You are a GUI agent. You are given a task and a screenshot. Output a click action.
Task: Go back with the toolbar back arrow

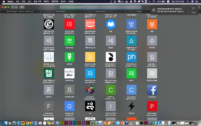(x=12, y=7)
